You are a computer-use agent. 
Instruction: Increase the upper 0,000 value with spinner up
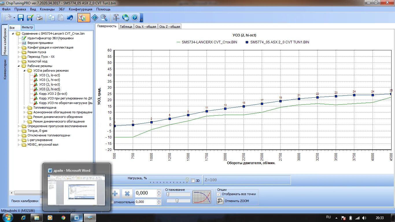[x=159, y=191]
